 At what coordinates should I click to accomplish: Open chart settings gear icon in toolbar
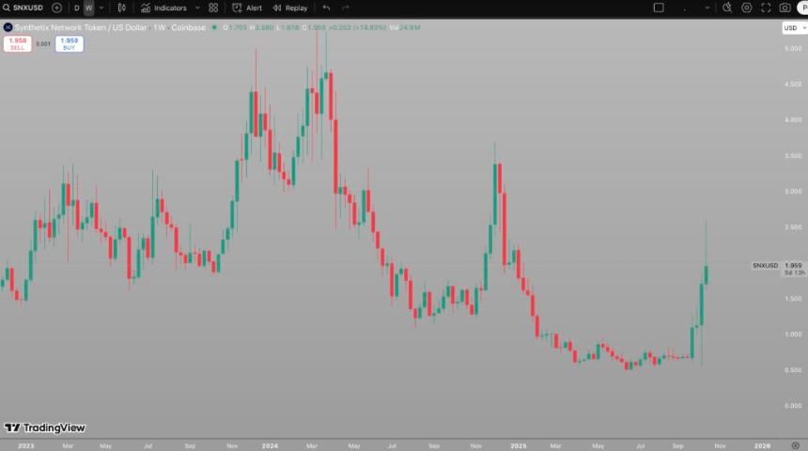747,8
